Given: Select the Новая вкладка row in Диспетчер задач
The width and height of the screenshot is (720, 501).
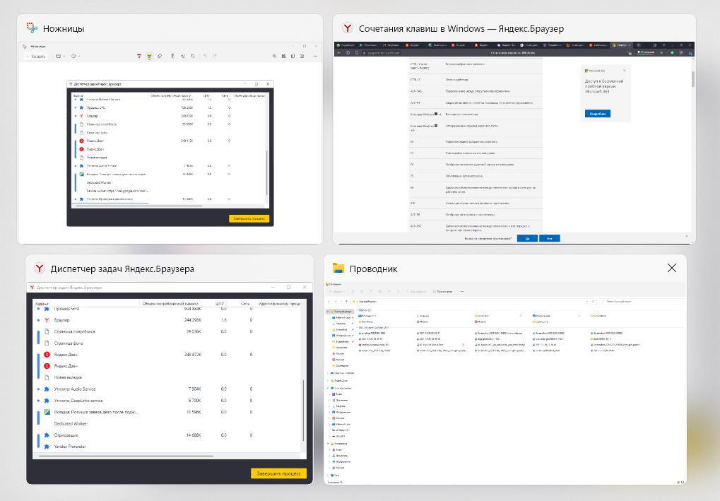Looking at the screenshot, I should [167, 377].
